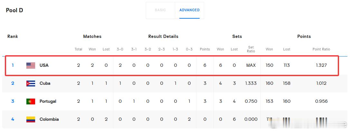Click USA's point ratio 1.327
This screenshot has width=350, height=132.
tap(321, 66)
